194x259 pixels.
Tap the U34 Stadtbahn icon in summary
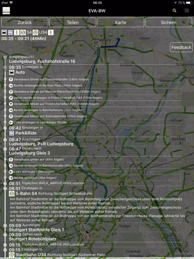pyautogui.click(x=35, y=32)
